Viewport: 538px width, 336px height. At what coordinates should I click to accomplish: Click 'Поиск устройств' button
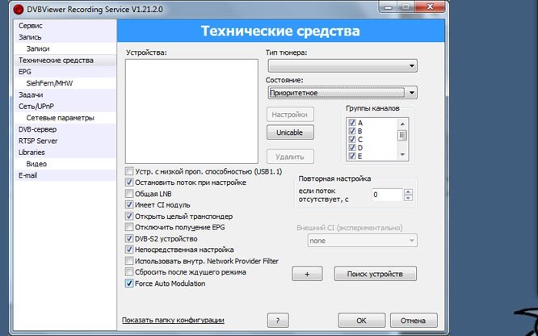[375, 275]
